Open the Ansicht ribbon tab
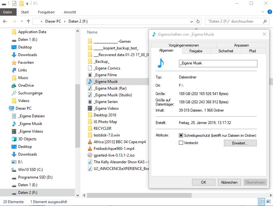Screen dimensions: 273x206 [70, 12]
